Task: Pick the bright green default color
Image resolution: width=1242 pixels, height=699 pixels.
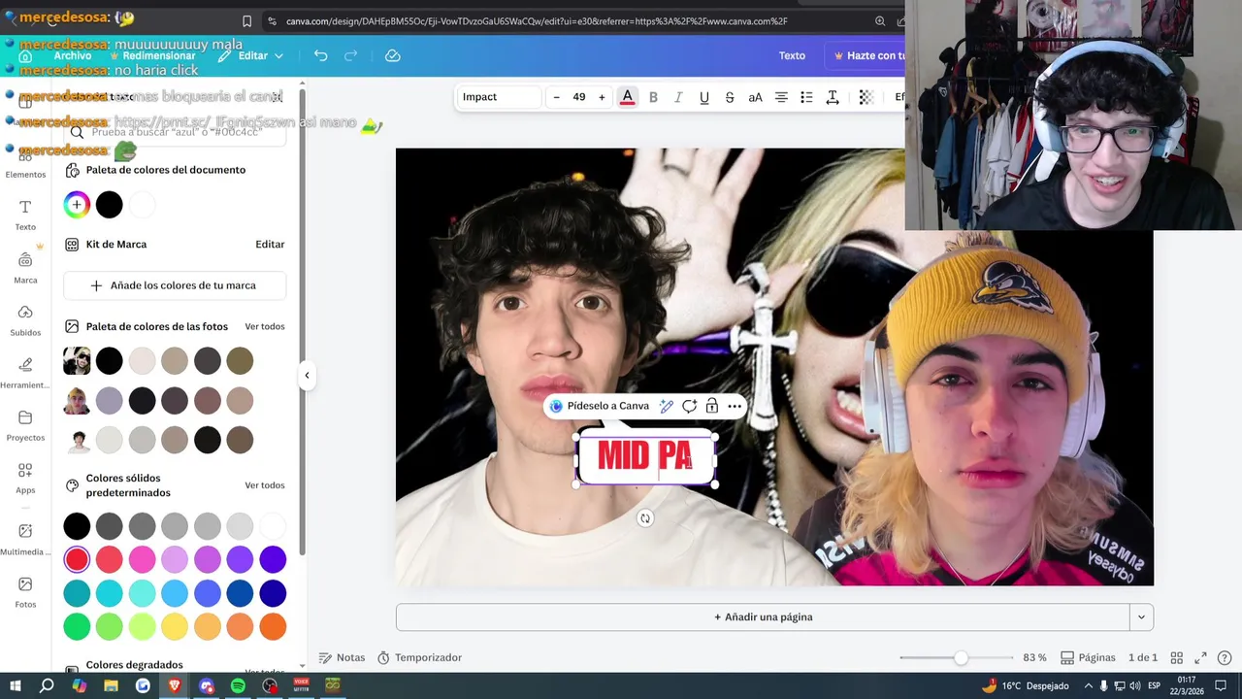Action: (x=77, y=626)
